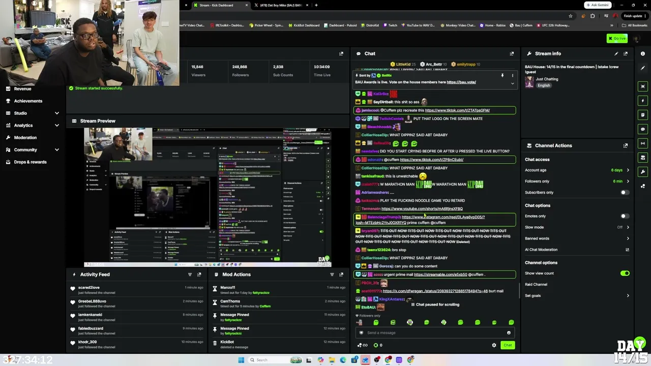Open pinned message more options menu
Image resolution: width=651 pixels, height=366 pixels.
512,76
